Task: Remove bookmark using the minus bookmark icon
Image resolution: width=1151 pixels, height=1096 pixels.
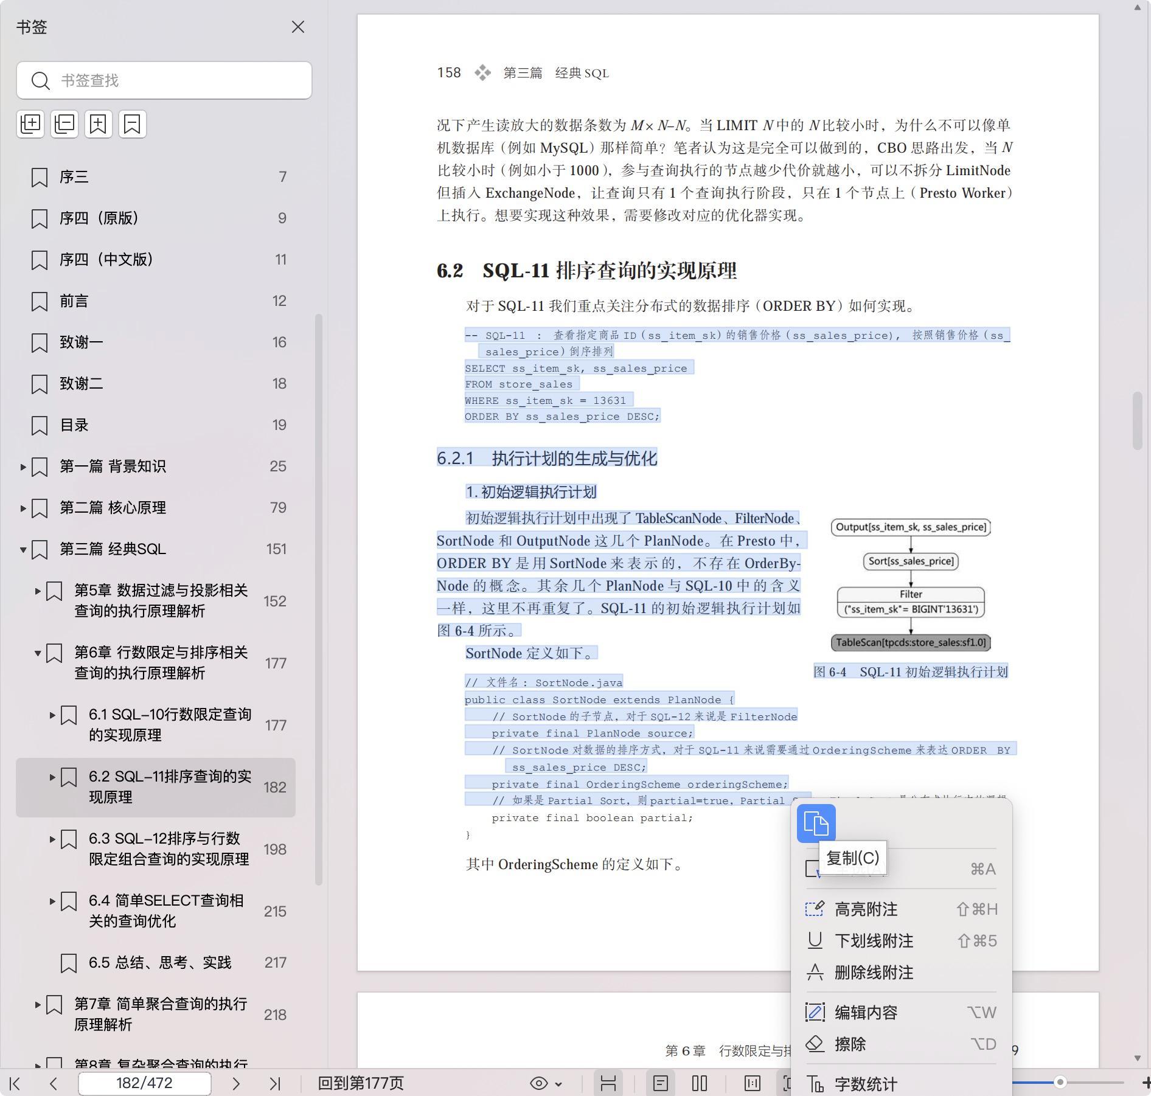Action: pyautogui.click(x=132, y=124)
